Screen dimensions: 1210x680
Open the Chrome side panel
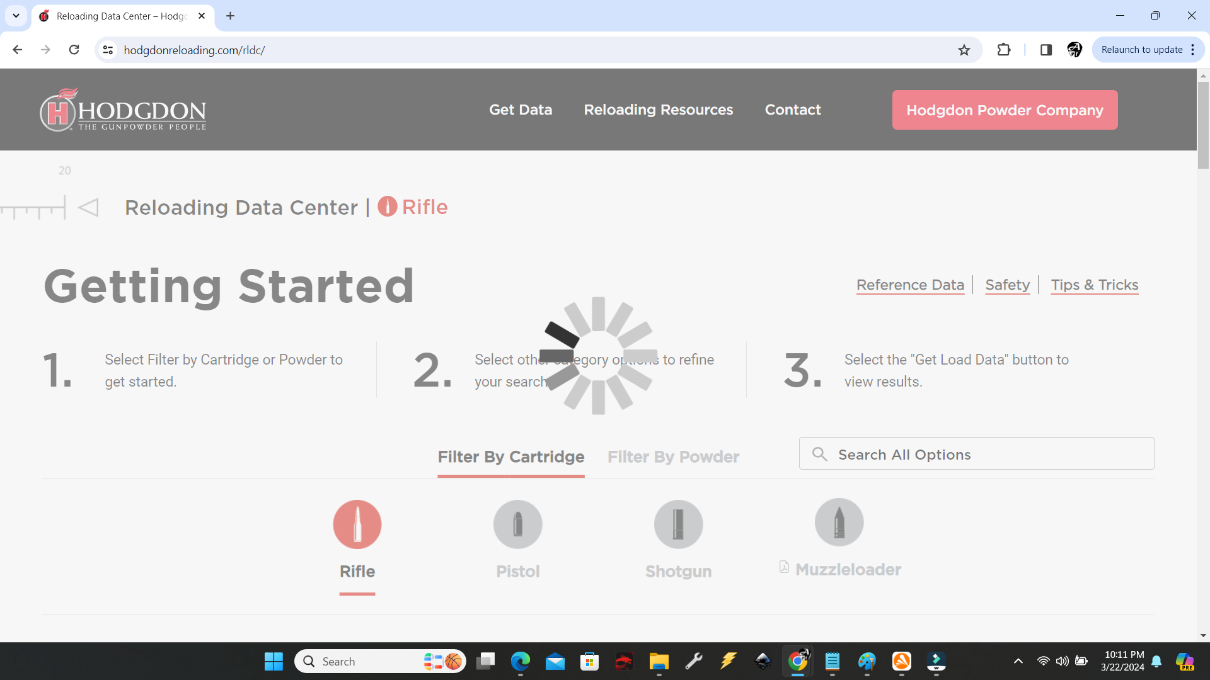pos(1046,50)
